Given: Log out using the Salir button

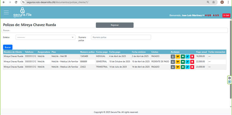Looking at the screenshot, I should 226,15.
